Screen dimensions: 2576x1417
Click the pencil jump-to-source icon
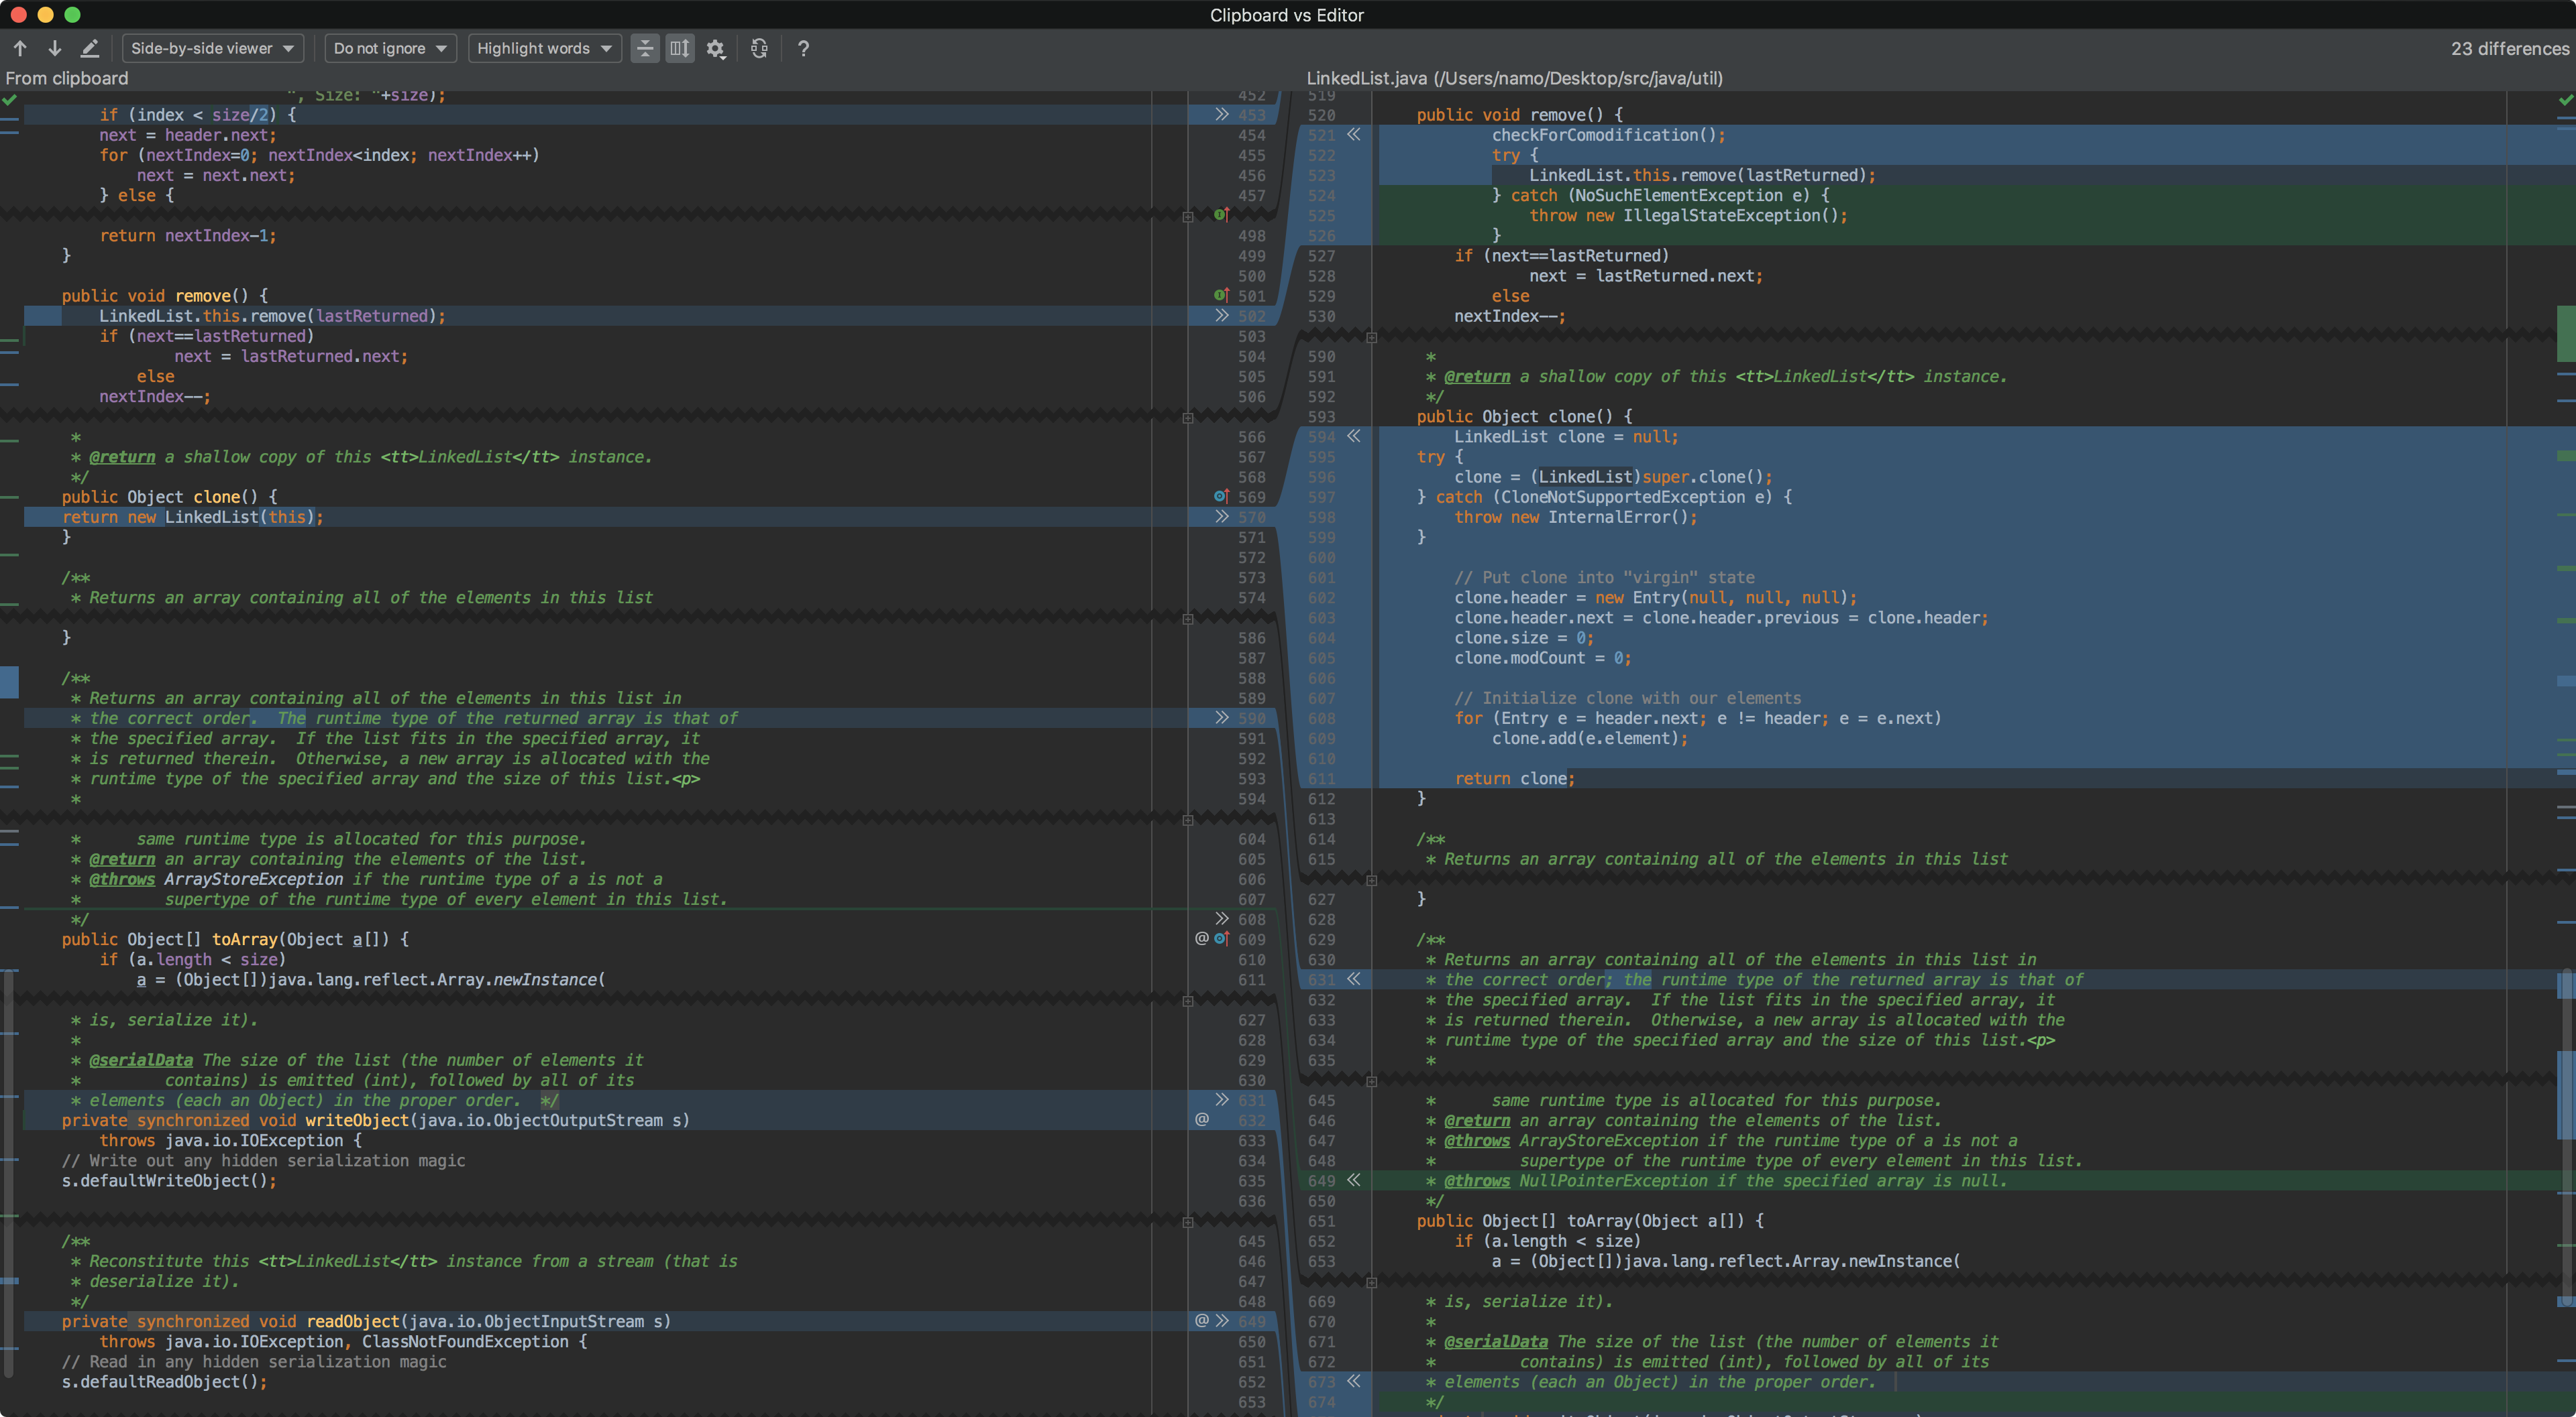point(90,48)
